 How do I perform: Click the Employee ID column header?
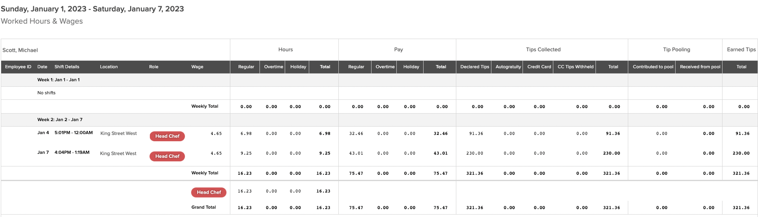18,67
